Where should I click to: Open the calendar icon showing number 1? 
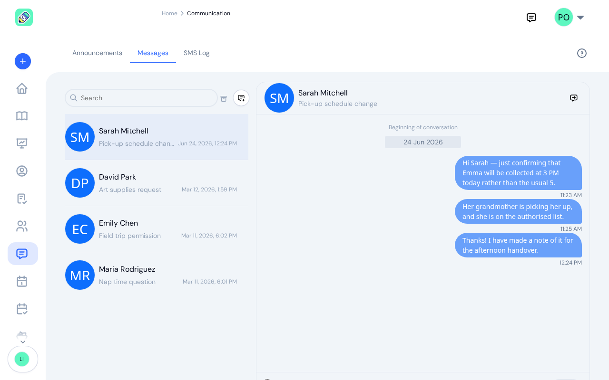click(x=22, y=281)
